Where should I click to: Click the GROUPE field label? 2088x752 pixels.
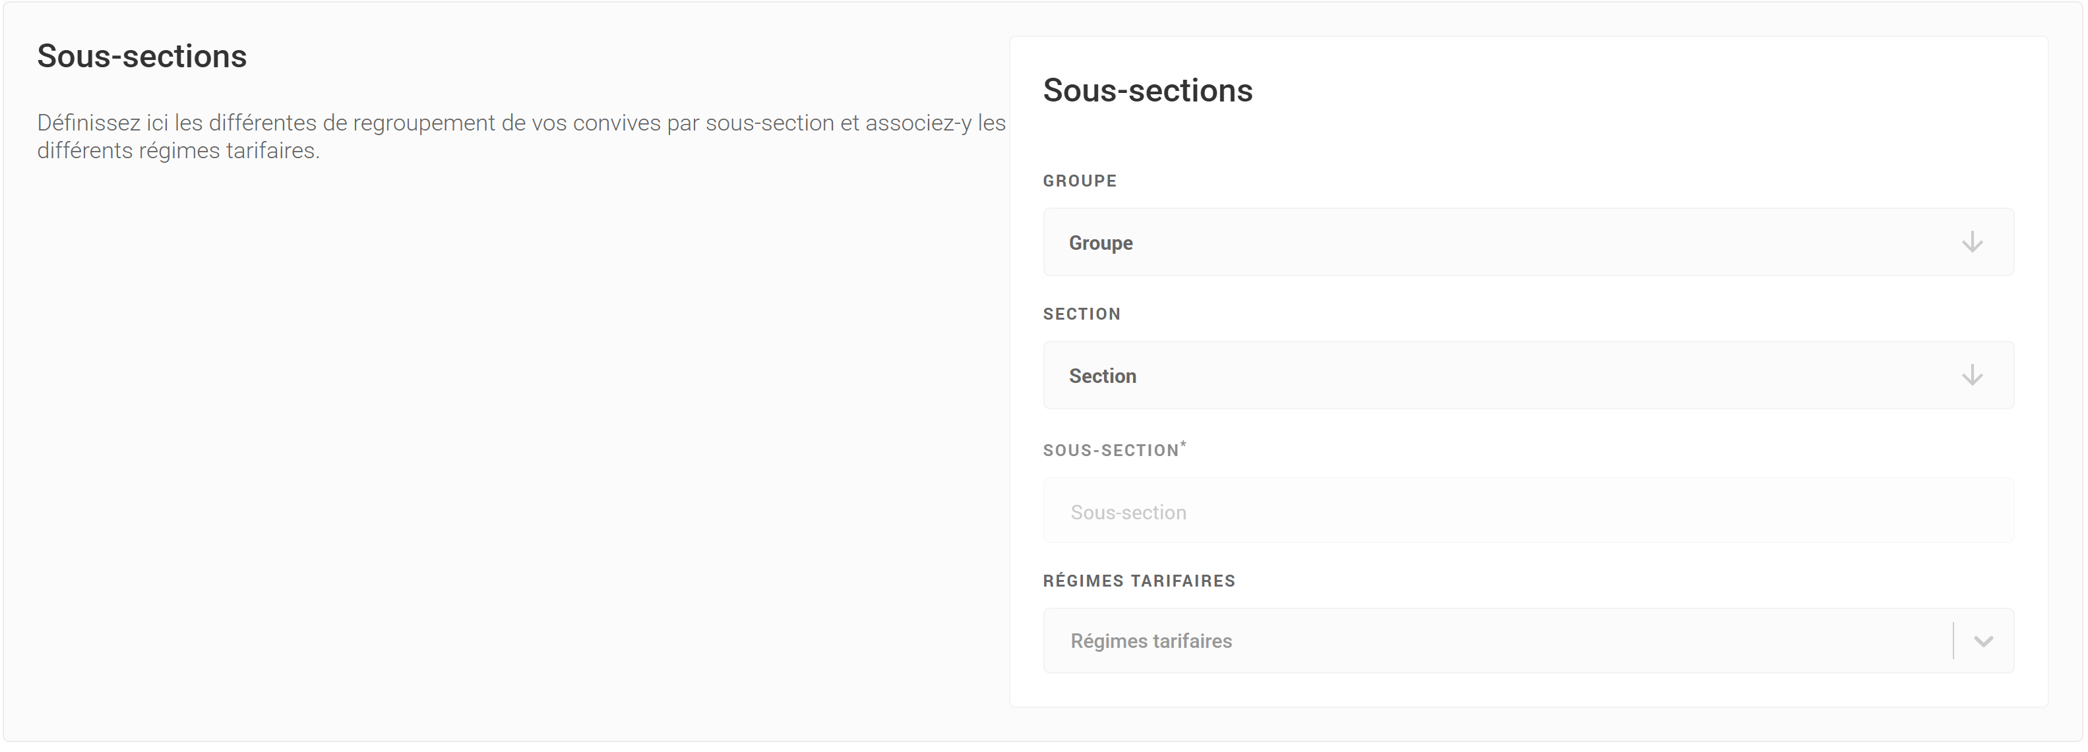point(1079,181)
